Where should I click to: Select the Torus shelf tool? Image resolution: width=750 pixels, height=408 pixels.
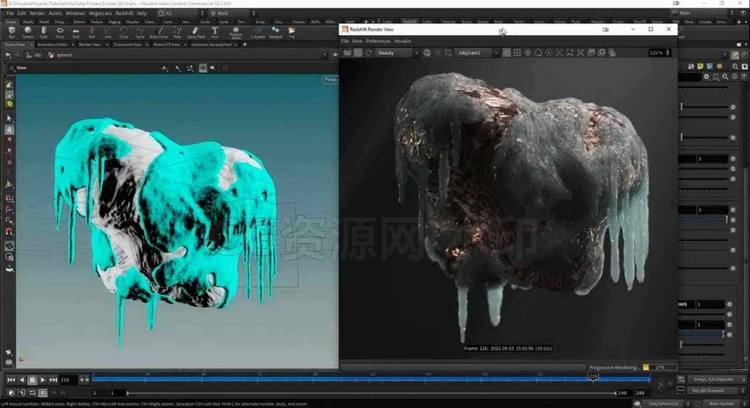[60, 32]
